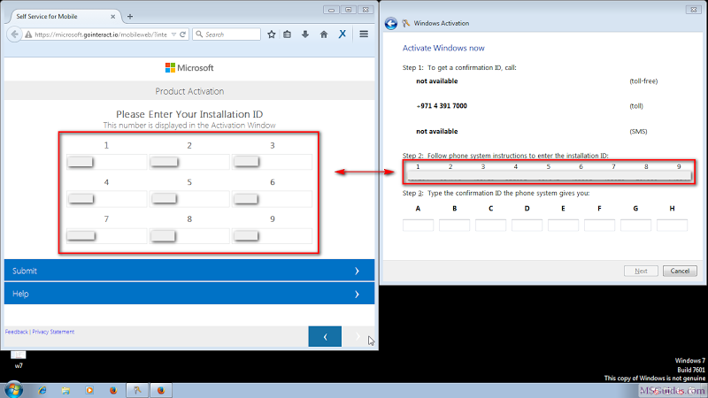Go to Firefox home page icon

click(324, 34)
